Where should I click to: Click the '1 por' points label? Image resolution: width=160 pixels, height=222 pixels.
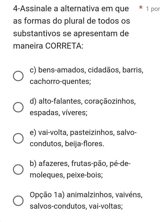[153, 9]
